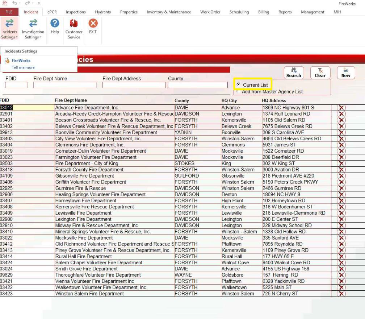Focus the Fire Dept Name search box
This screenshot has width=365, height=319.
coord(65,85)
